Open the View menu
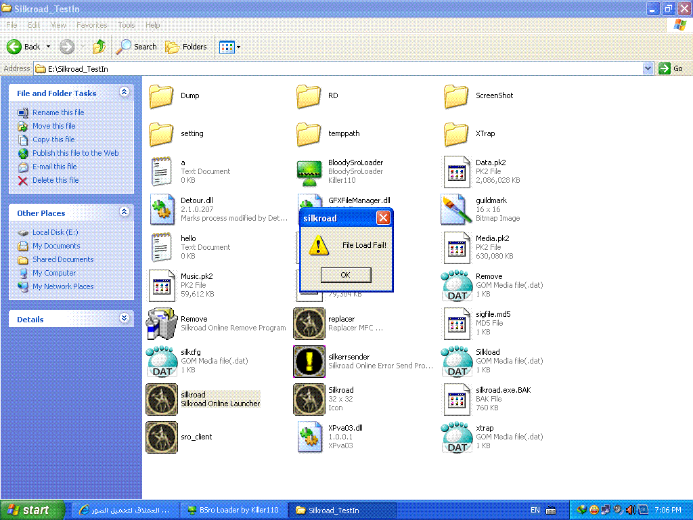693x520 pixels. [58, 25]
